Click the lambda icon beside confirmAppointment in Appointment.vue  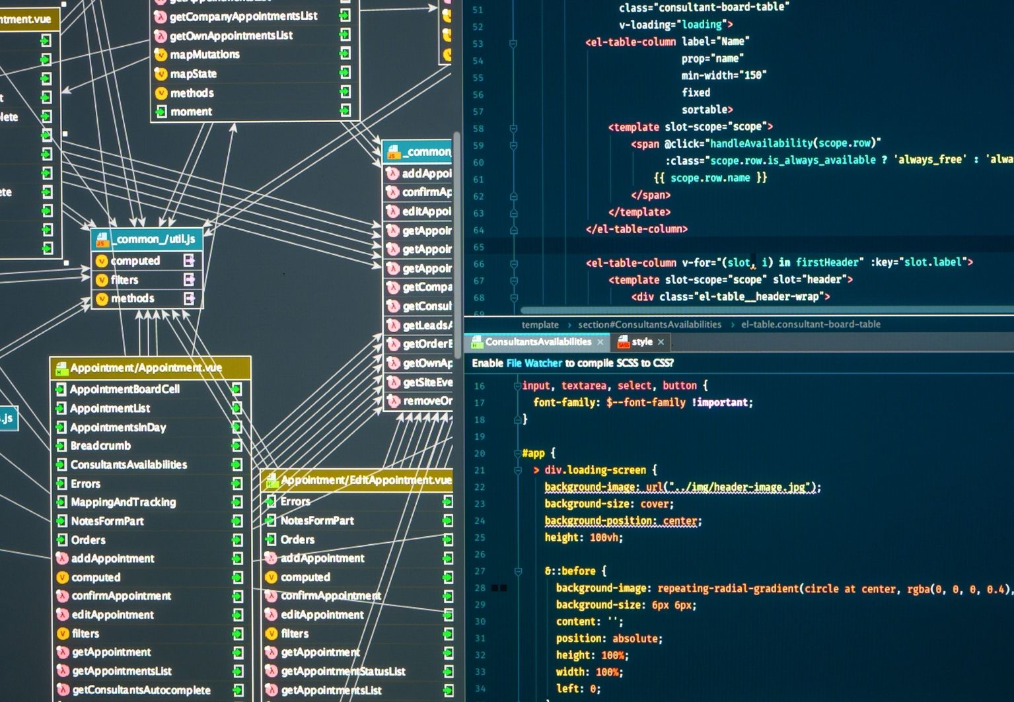pos(62,596)
